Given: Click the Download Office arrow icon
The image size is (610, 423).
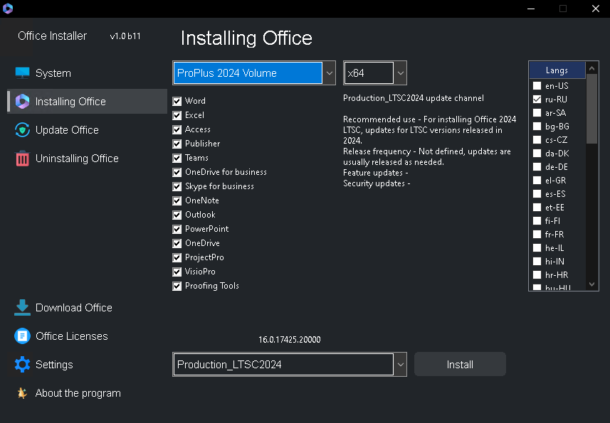Looking at the screenshot, I should [x=22, y=308].
